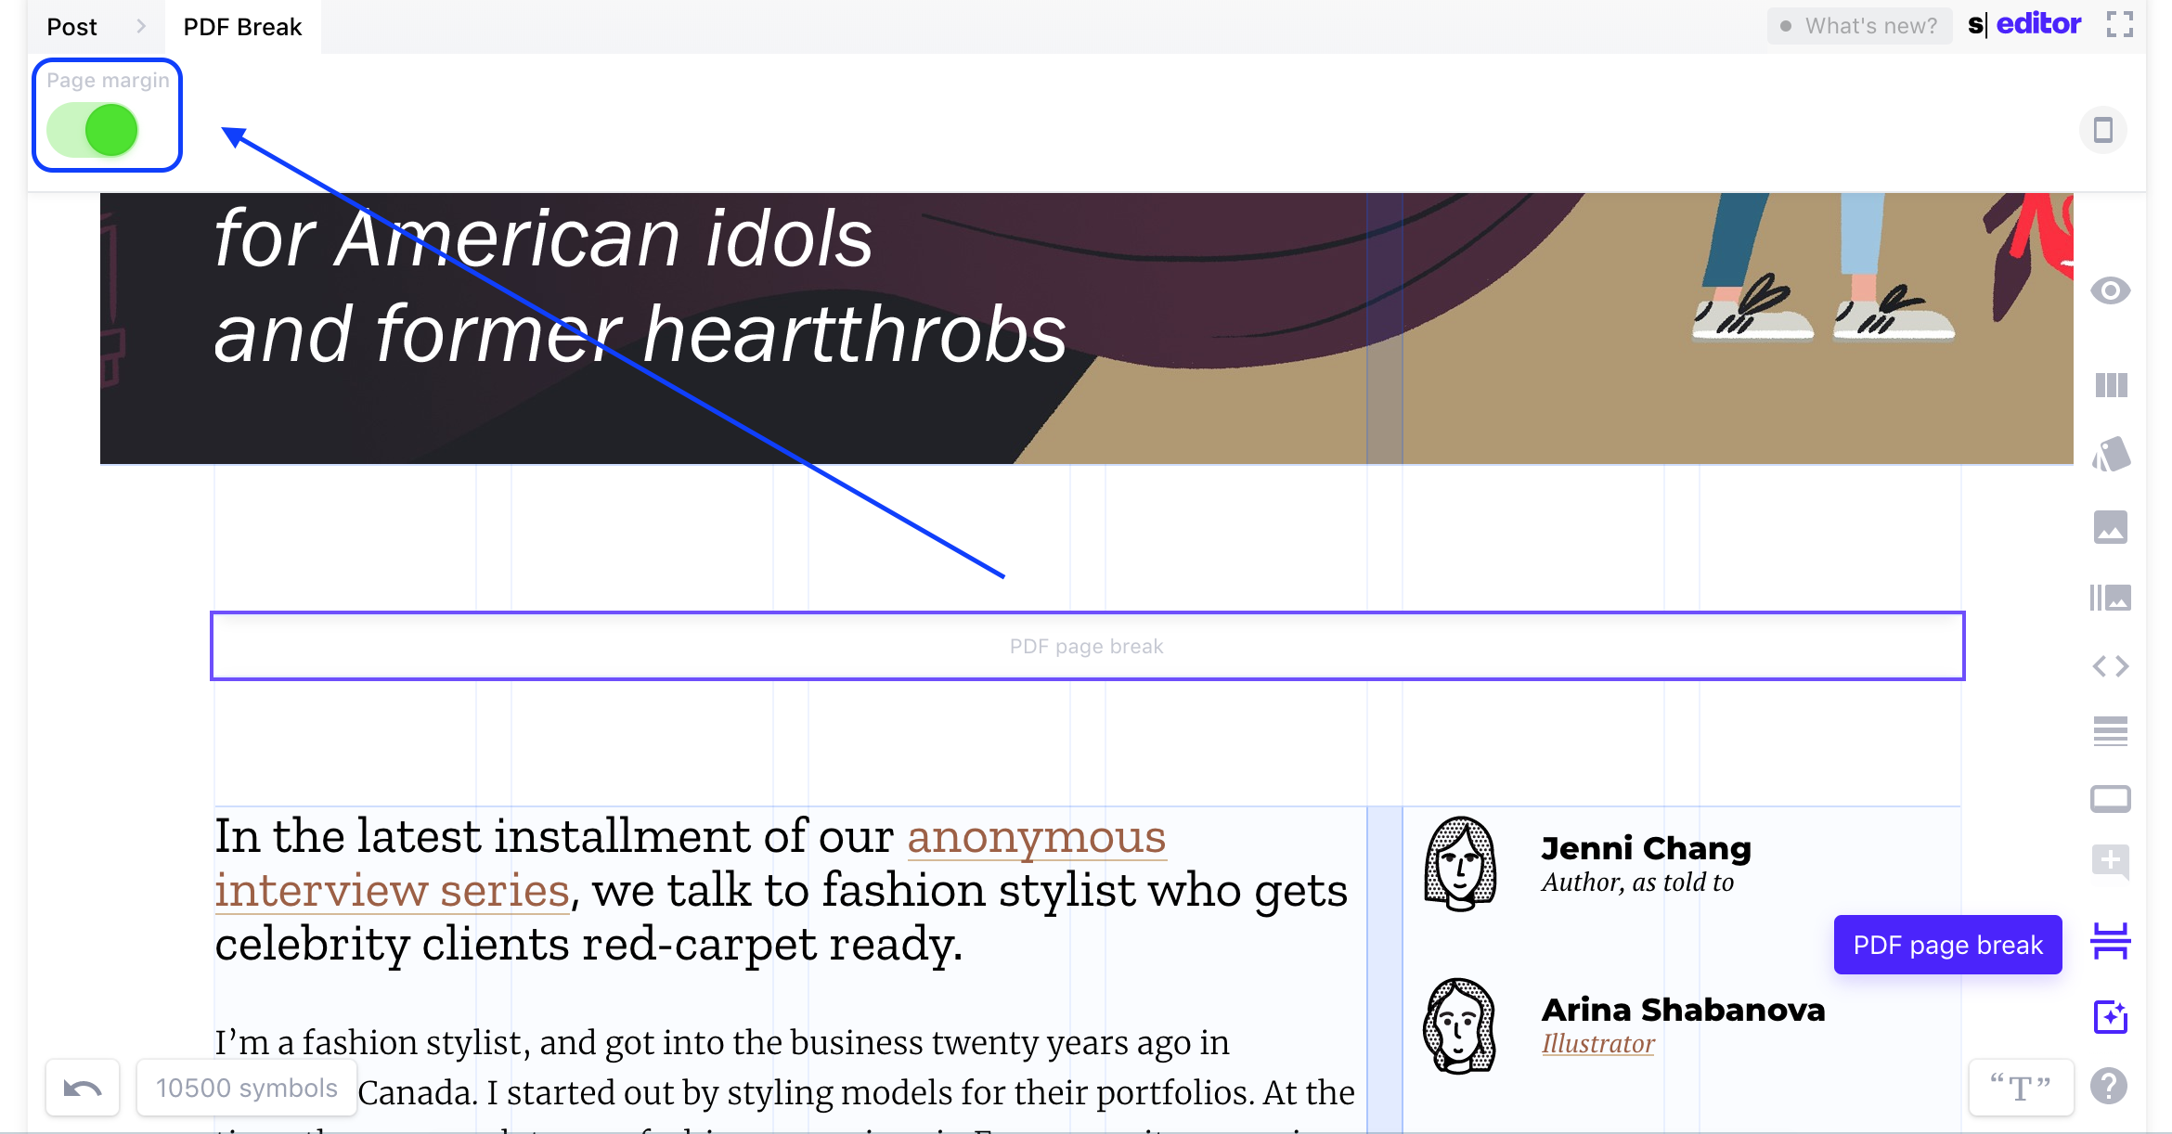Click the breadcrumb chevron after Post

[x=141, y=26]
